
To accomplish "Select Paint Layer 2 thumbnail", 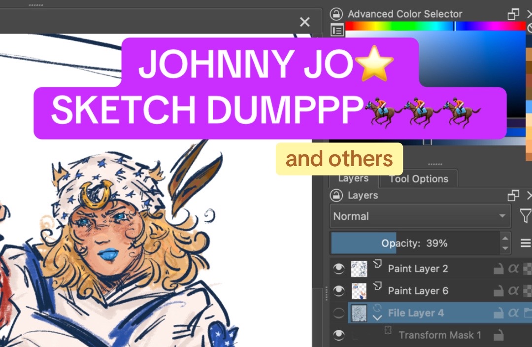I will 359,269.
